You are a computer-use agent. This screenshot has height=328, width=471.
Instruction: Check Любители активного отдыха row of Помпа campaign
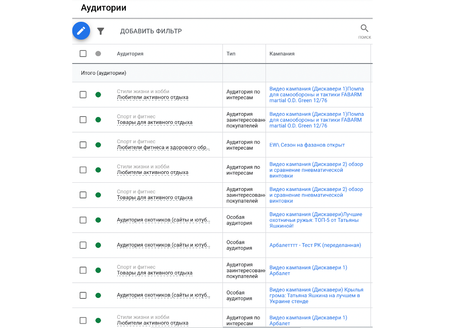83,94
